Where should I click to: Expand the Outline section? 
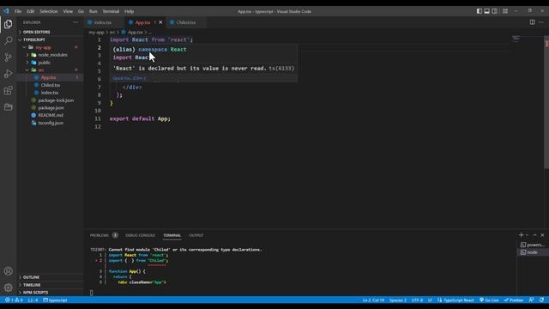(x=50, y=277)
